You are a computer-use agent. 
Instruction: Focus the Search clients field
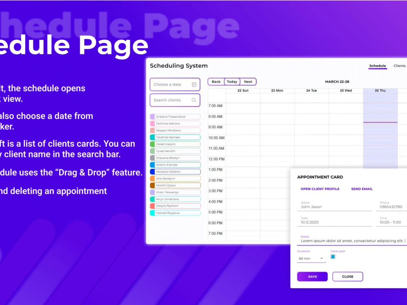click(175, 100)
